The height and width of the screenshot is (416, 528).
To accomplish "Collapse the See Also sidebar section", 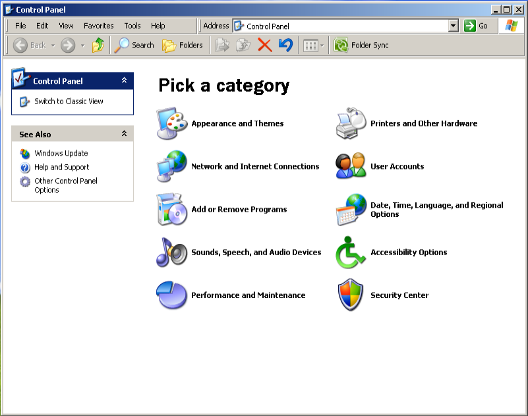I will point(125,133).
